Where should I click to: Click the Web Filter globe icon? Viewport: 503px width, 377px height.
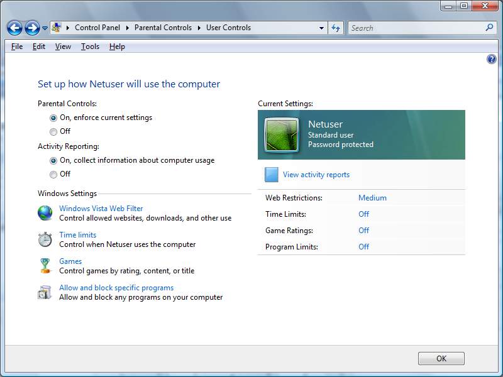[45, 213]
